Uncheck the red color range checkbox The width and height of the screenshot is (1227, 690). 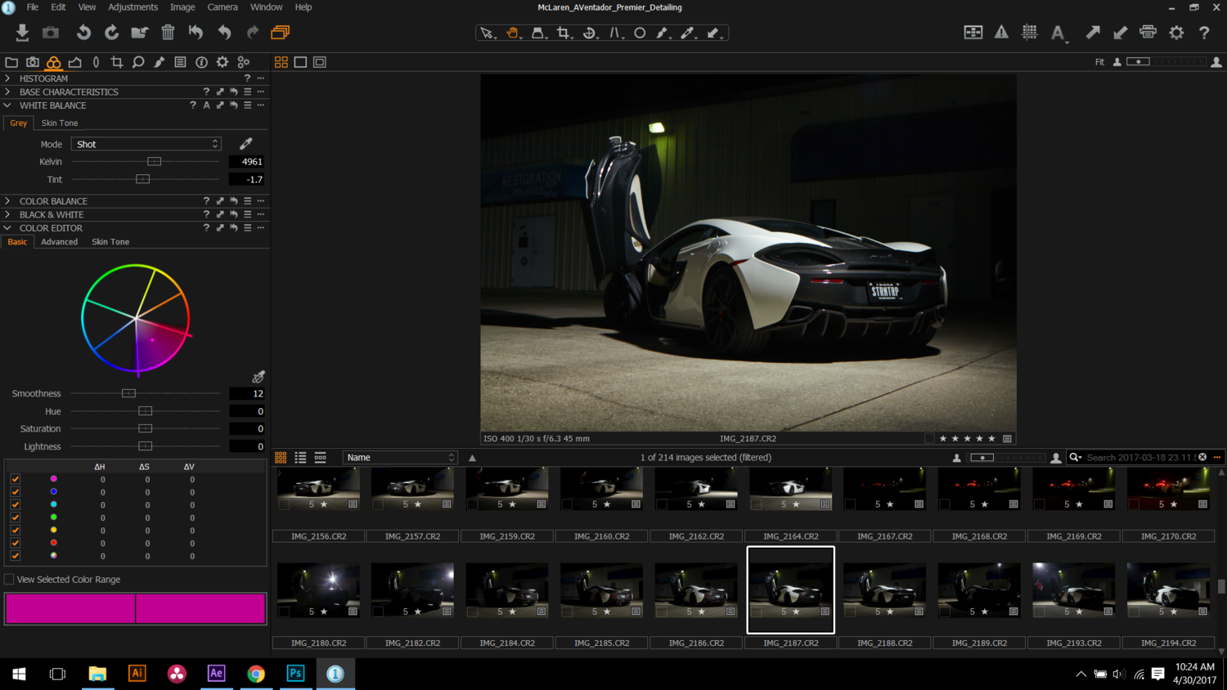coord(16,543)
